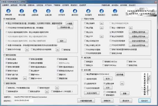
Task: Uncheck 禁用注册表
Action: tap(6, 59)
